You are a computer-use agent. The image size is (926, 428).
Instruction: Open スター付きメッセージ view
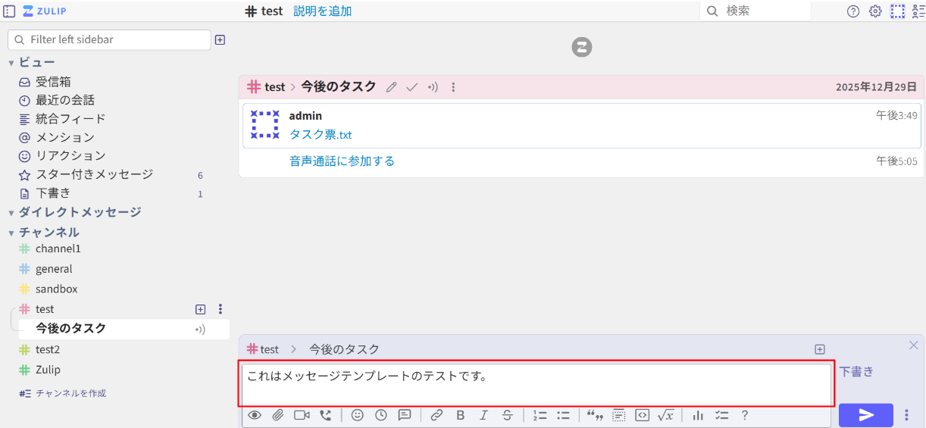coord(94,174)
